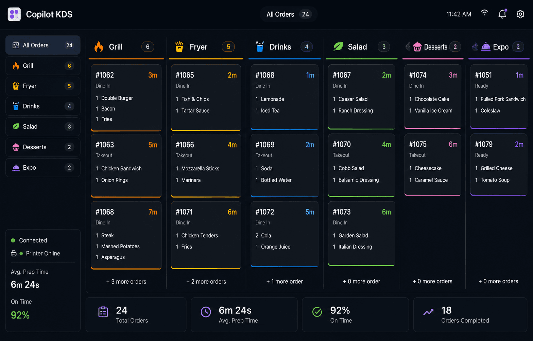Open order #1063 Chicken Sandwich card

coord(126,166)
